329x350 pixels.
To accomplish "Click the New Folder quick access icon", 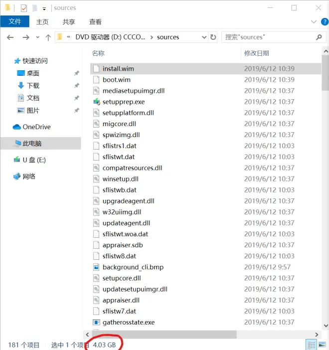I will coord(34,8).
